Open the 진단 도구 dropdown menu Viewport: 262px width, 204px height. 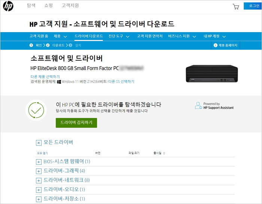[119, 36]
